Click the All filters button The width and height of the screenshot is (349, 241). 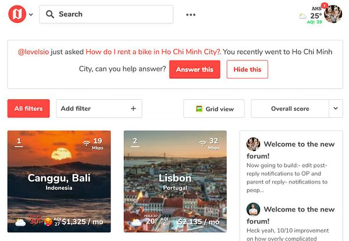click(29, 109)
